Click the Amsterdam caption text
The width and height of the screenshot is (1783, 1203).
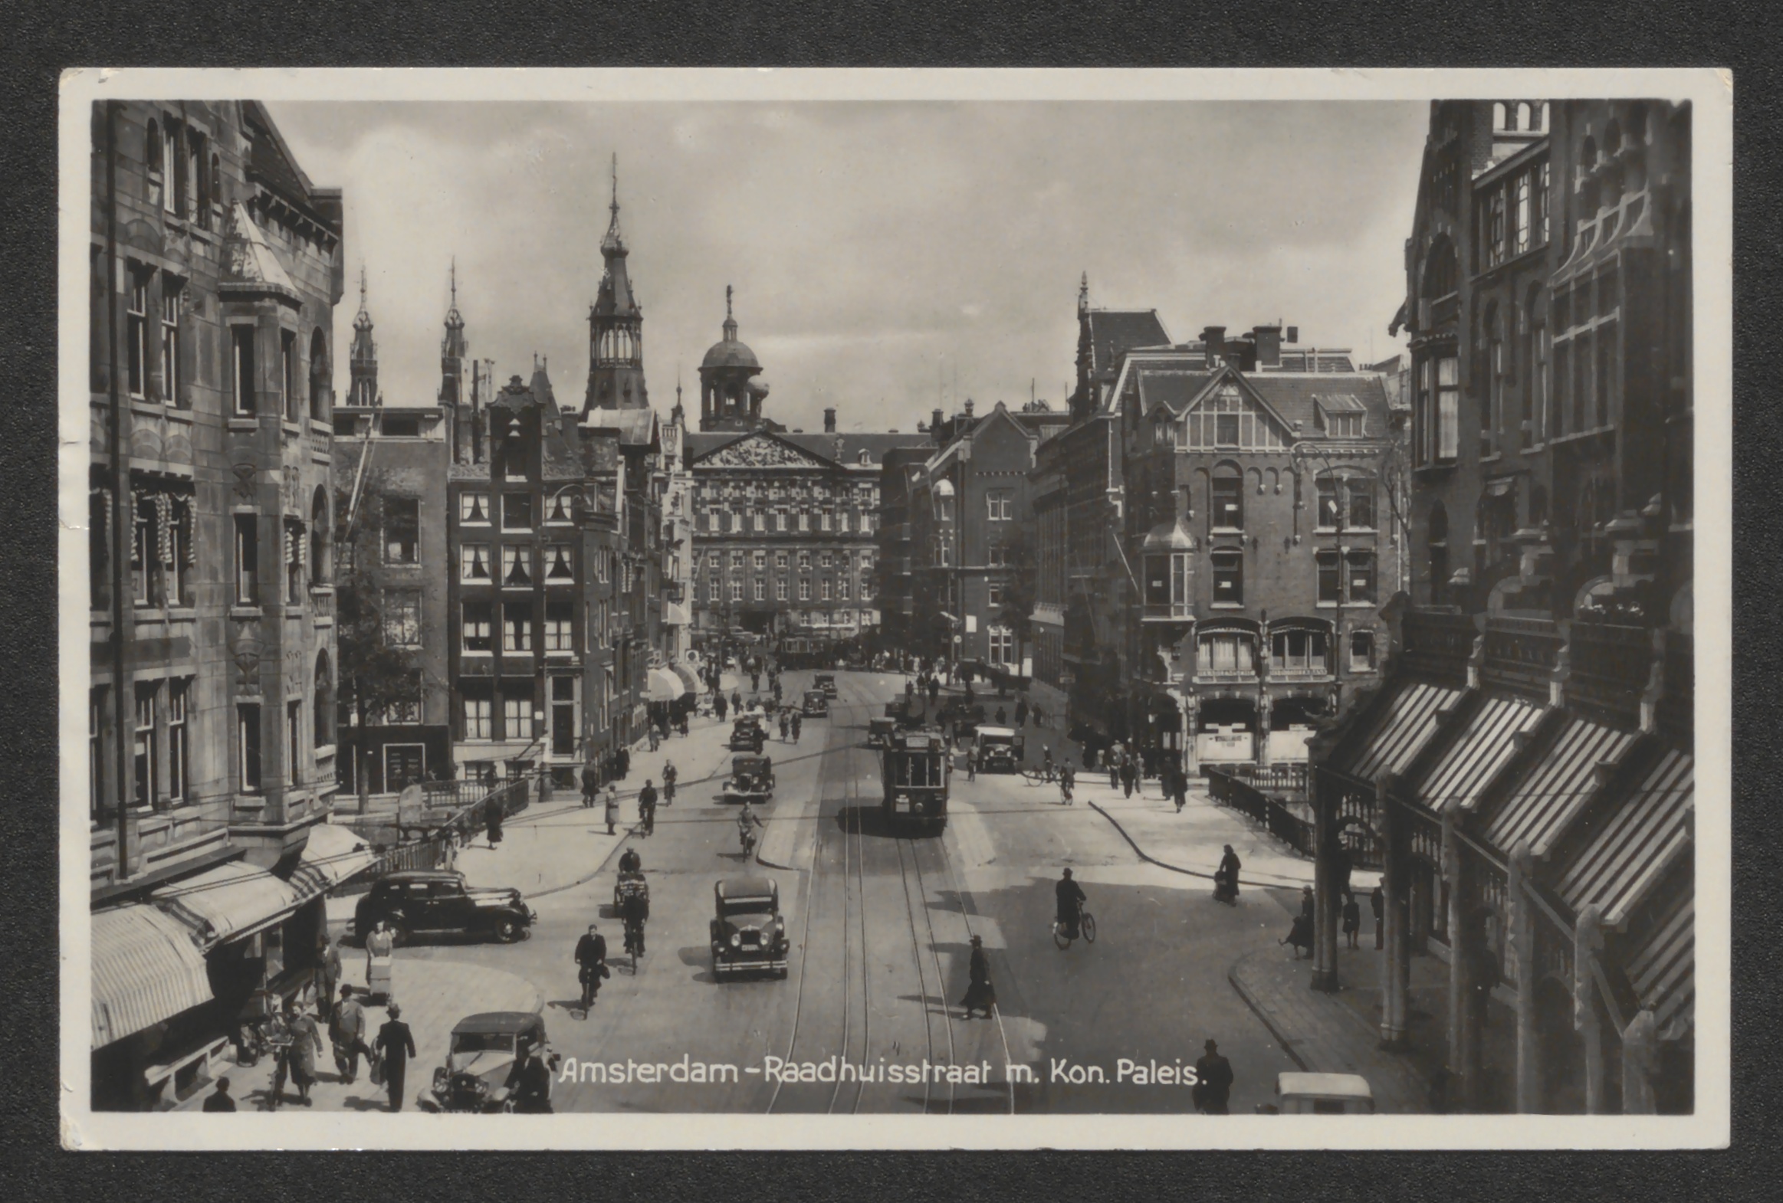(x=649, y=1071)
